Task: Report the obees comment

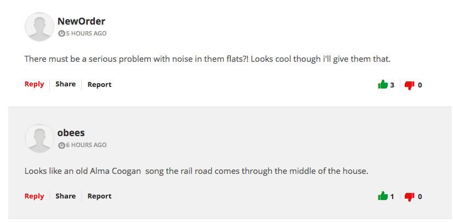Action: click(x=99, y=196)
